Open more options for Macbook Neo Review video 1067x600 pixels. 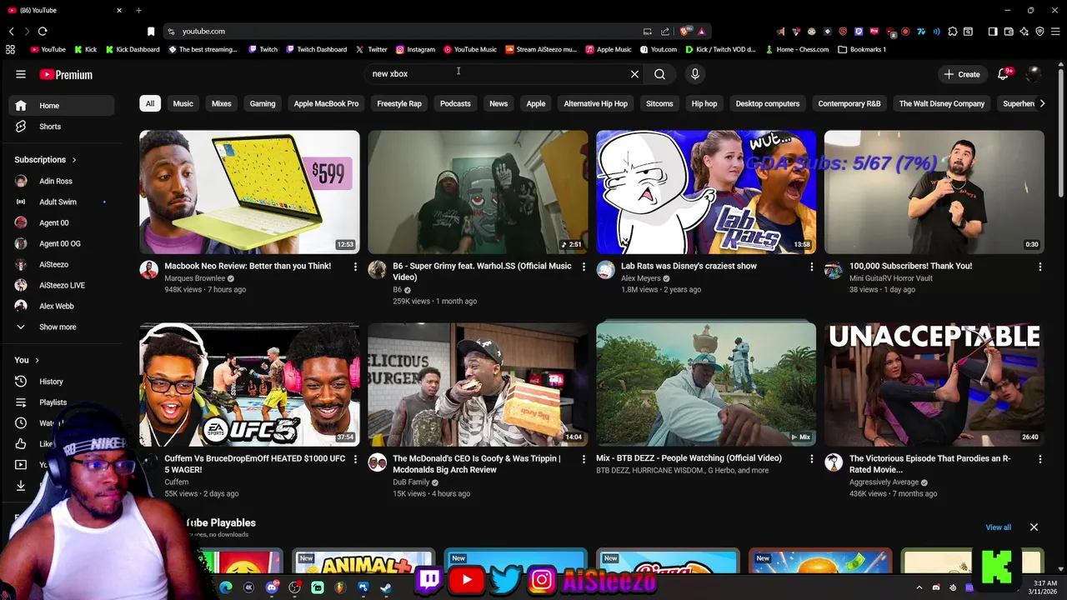(355, 267)
